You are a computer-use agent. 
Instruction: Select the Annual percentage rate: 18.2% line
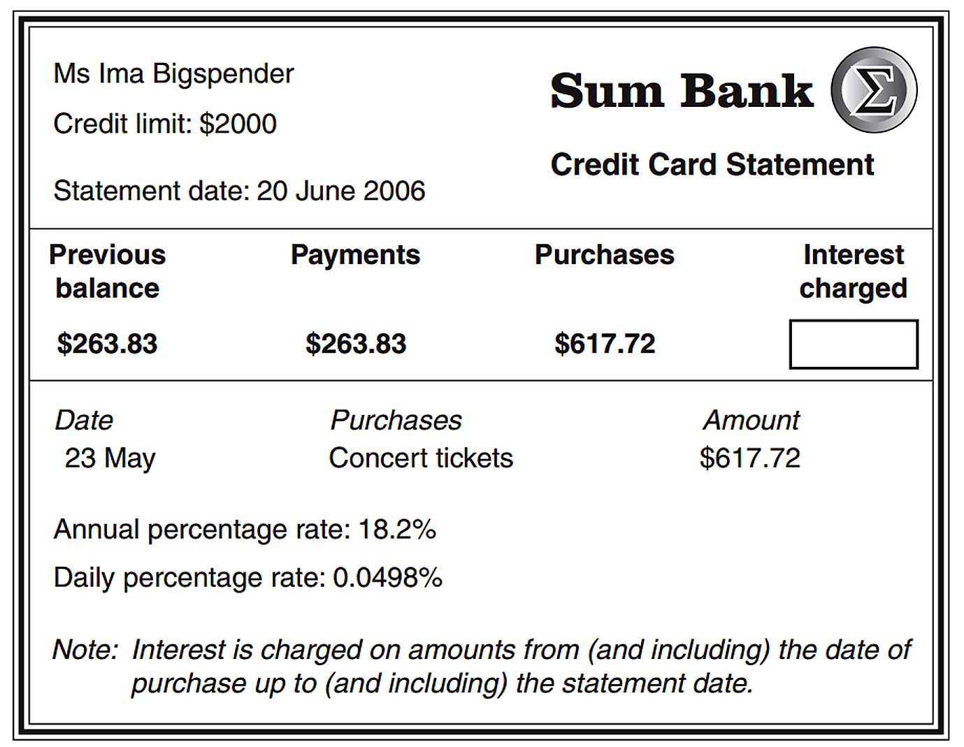pyautogui.click(x=245, y=530)
